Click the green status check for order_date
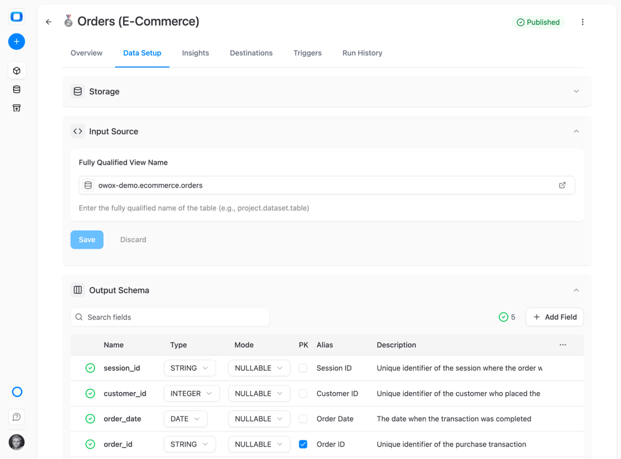This screenshot has width=621, height=459. (x=90, y=419)
